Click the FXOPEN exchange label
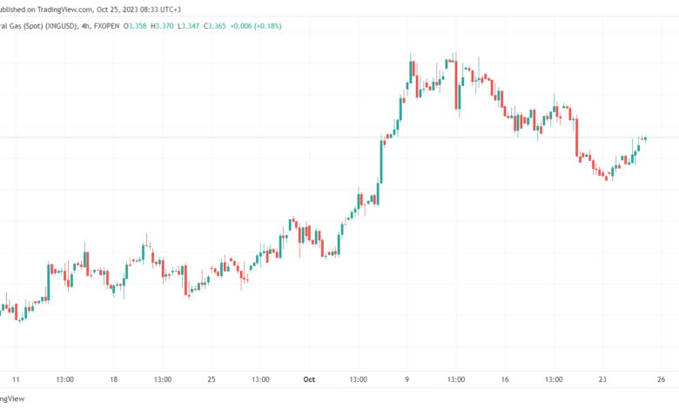679x409 pixels. pyautogui.click(x=106, y=26)
